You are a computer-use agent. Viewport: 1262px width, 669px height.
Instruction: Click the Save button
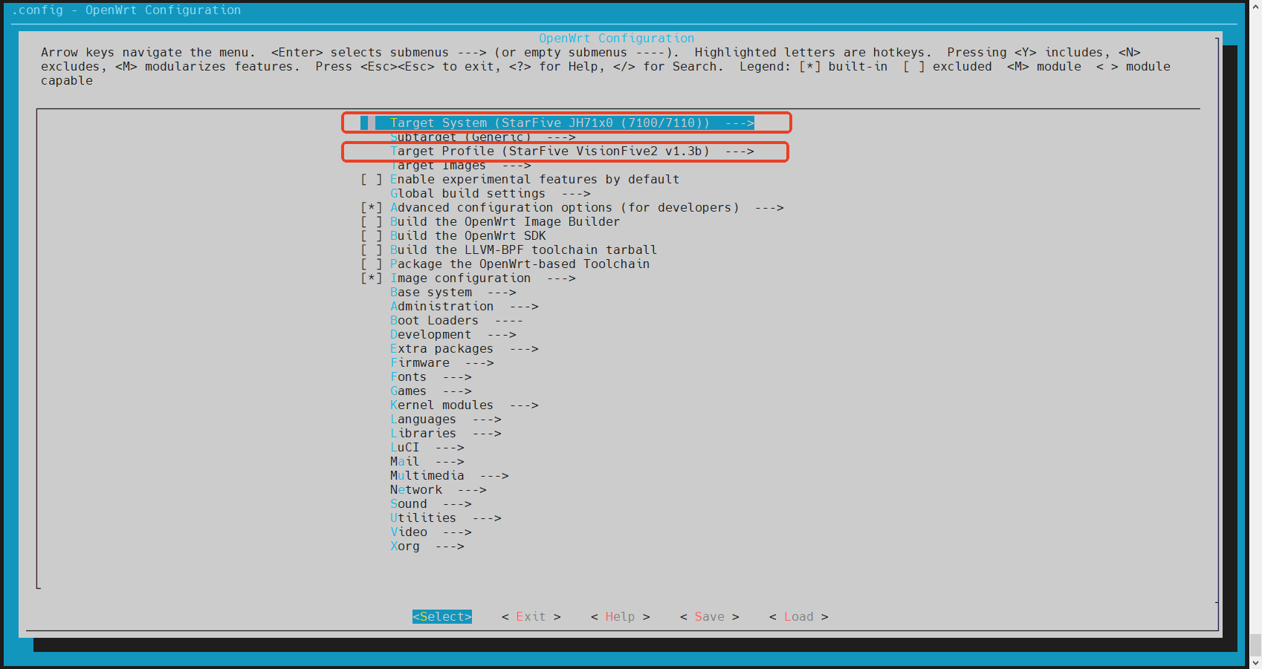coord(709,617)
